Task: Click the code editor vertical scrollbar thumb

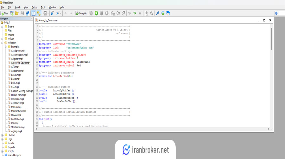Action: coord(272,39)
